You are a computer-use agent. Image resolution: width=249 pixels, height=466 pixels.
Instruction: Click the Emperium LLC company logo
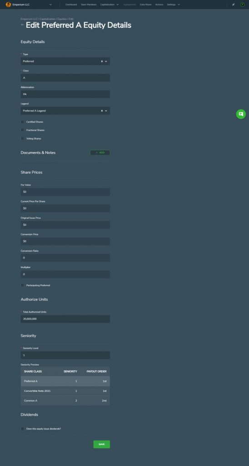coord(8,5)
